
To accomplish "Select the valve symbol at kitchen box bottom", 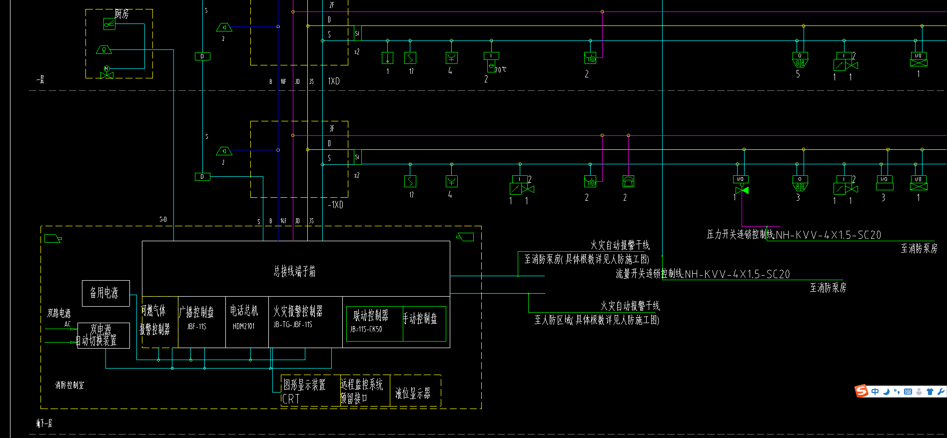I will 107,72.
